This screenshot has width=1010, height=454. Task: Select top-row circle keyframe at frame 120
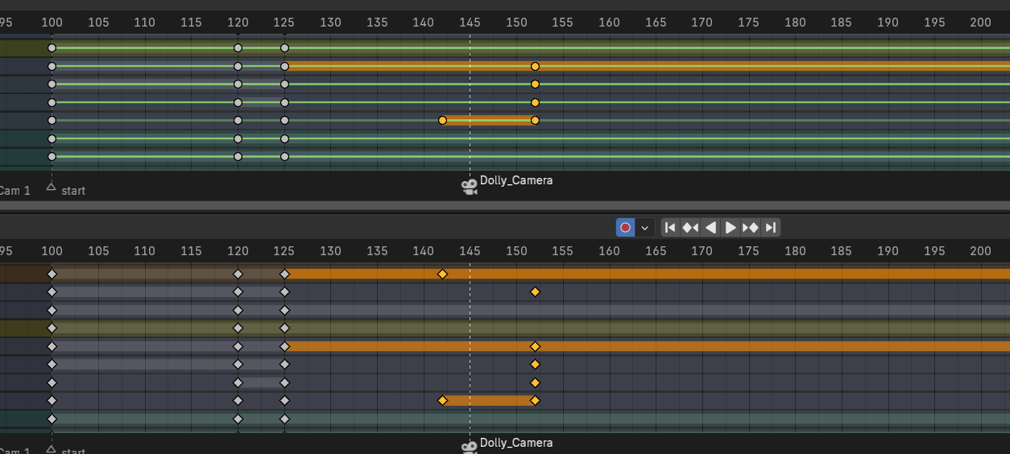(x=238, y=48)
